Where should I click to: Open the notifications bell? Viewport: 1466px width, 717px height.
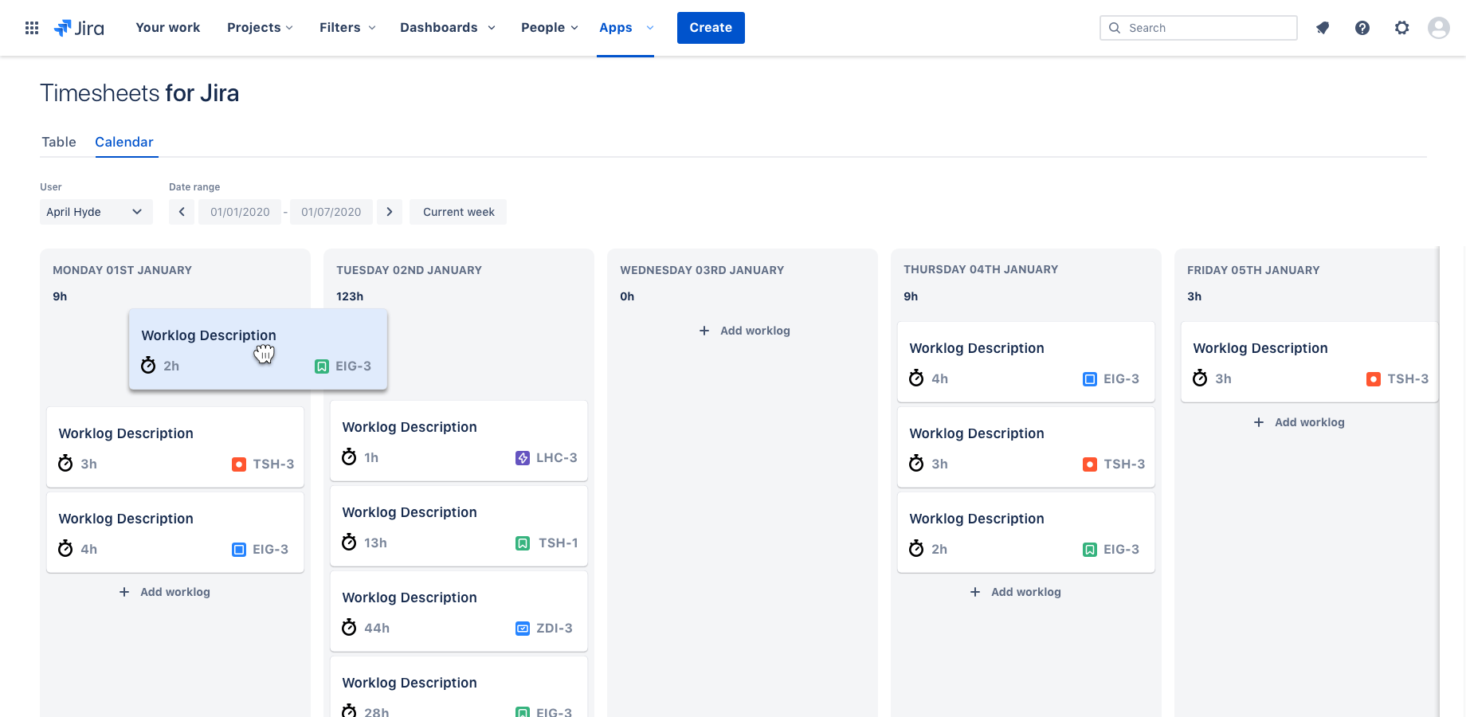point(1323,28)
